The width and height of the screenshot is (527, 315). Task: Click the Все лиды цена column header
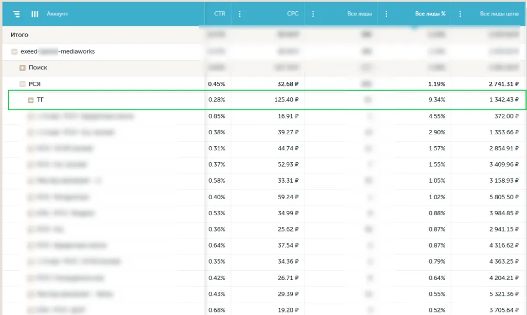click(x=499, y=14)
